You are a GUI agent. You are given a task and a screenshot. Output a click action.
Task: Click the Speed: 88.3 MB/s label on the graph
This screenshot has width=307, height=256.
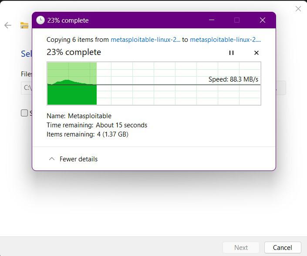coord(233,79)
